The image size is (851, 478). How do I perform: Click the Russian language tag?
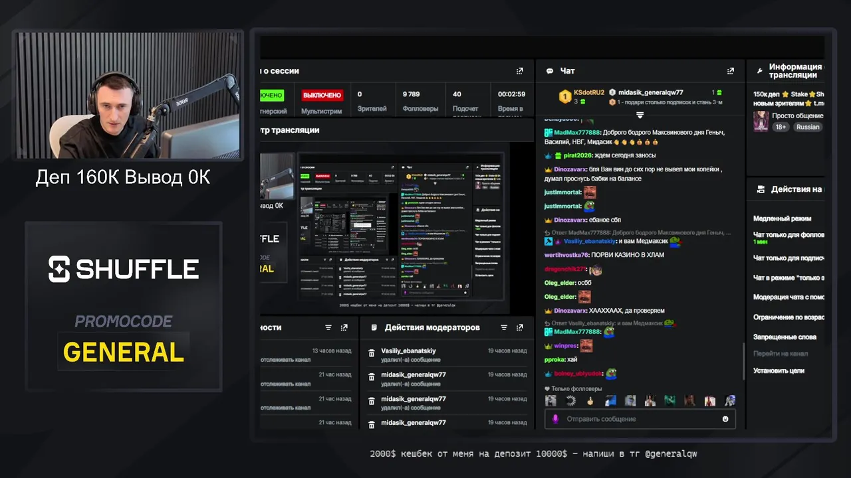pyautogui.click(x=808, y=127)
